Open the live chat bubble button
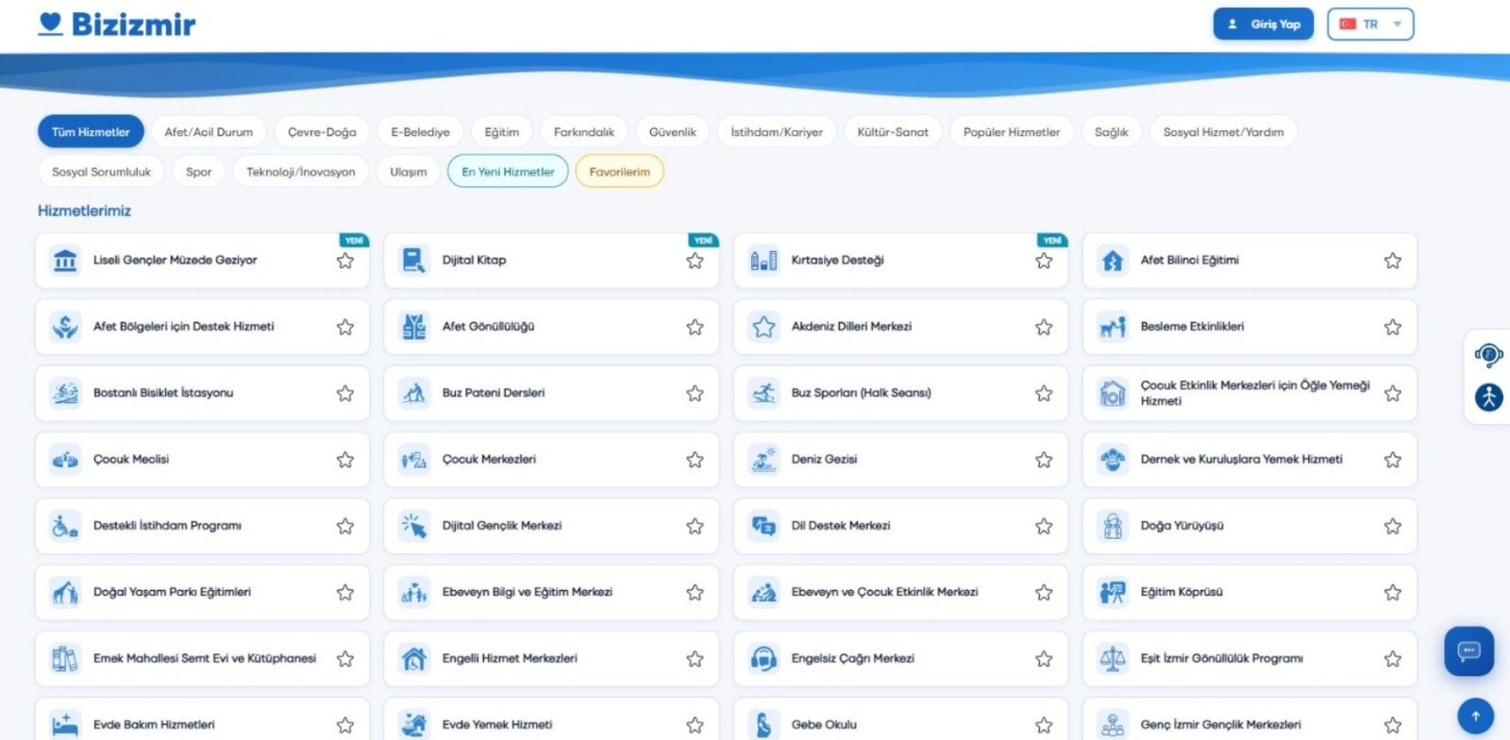Image resolution: width=1510 pixels, height=740 pixels. 1469,651
